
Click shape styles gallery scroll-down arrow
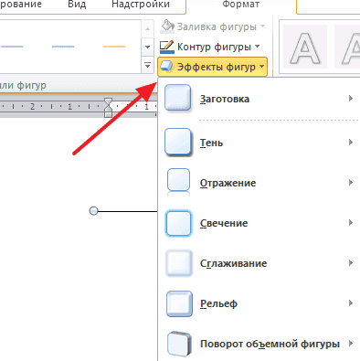click(147, 47)
